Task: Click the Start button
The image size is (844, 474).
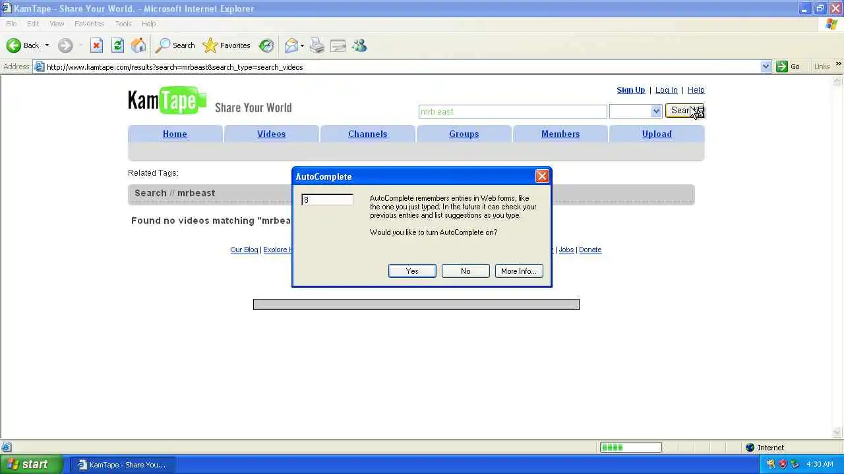Action: pyautogui.click(x=32, y=464)
